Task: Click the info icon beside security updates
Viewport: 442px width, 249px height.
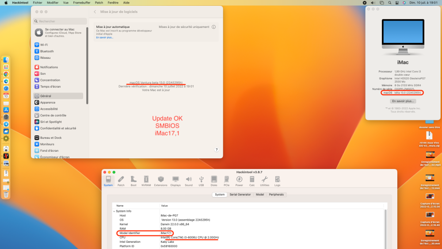Action: 213,27
